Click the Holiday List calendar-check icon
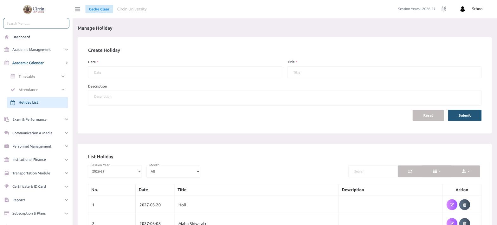Image resolution: width=497 pixels, height=225 pixels. 13,102
